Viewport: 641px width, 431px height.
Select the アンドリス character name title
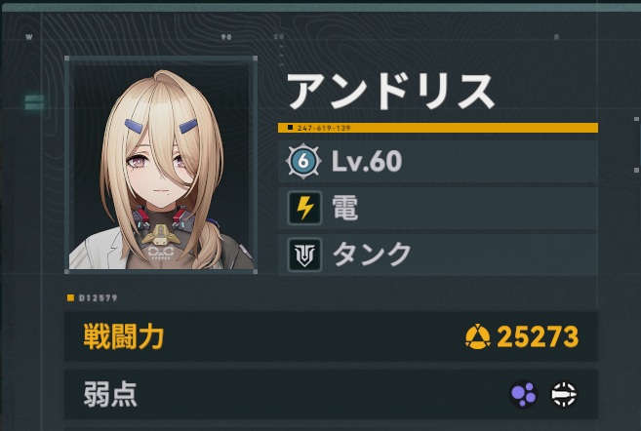390,92
